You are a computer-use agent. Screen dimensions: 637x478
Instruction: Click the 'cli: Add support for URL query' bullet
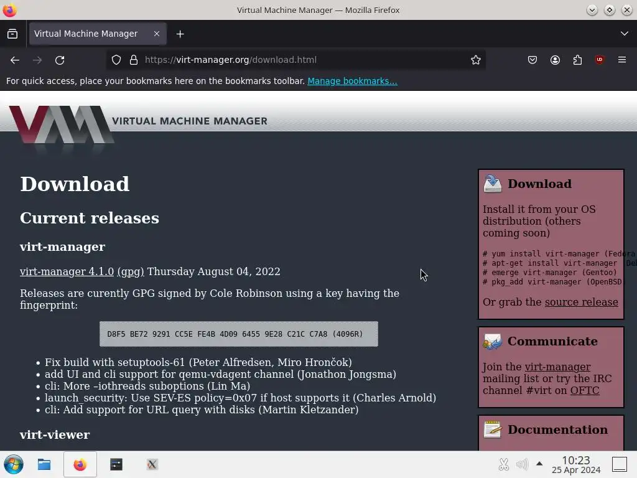(x=202, y=410)
